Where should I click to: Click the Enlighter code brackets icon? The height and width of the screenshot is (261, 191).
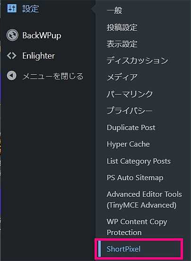pos(12,56)
